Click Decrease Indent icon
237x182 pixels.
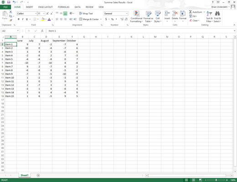click(x=71, y=19)
